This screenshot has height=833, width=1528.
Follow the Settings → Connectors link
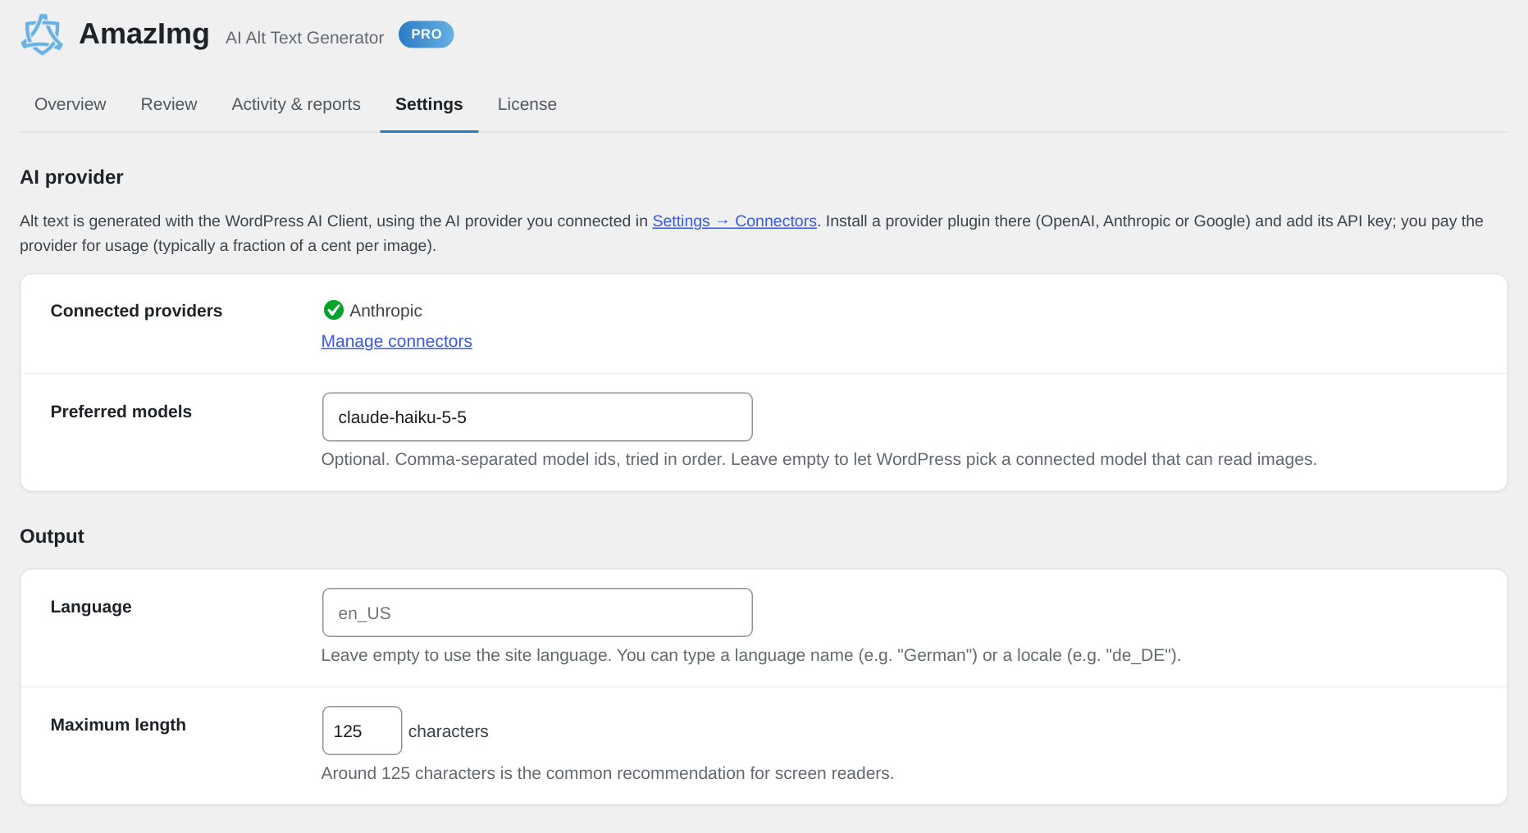(x=734, y=221)
